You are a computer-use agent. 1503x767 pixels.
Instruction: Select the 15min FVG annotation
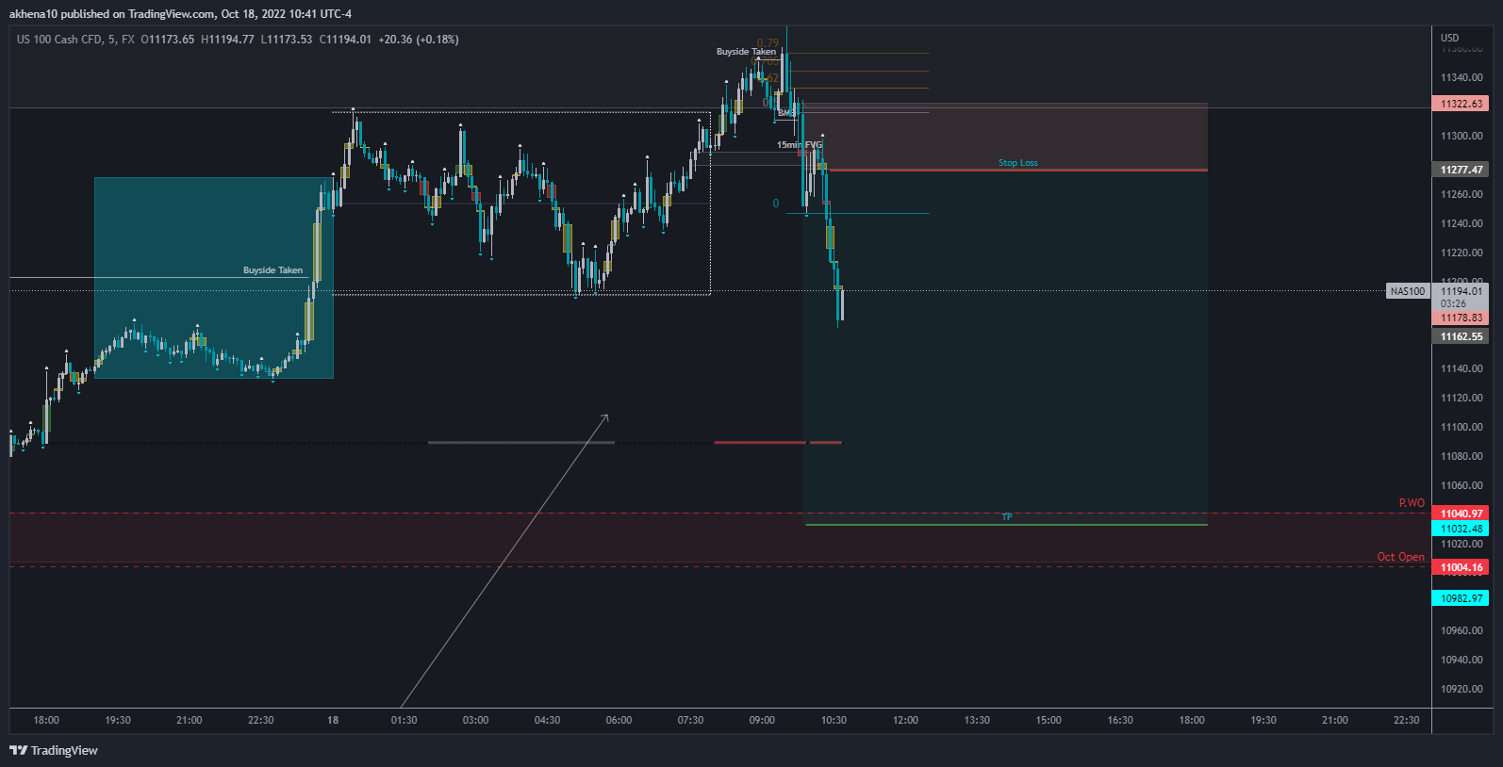coord(799,145)
